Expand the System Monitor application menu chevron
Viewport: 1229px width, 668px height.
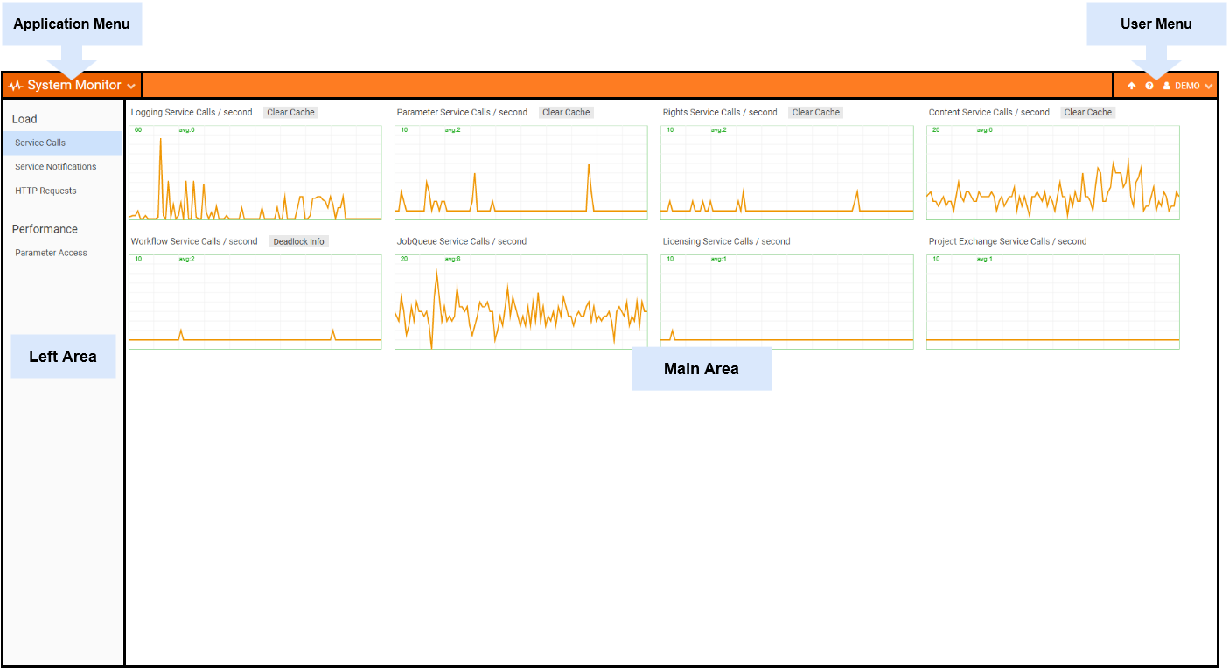(x=131, y=87)
